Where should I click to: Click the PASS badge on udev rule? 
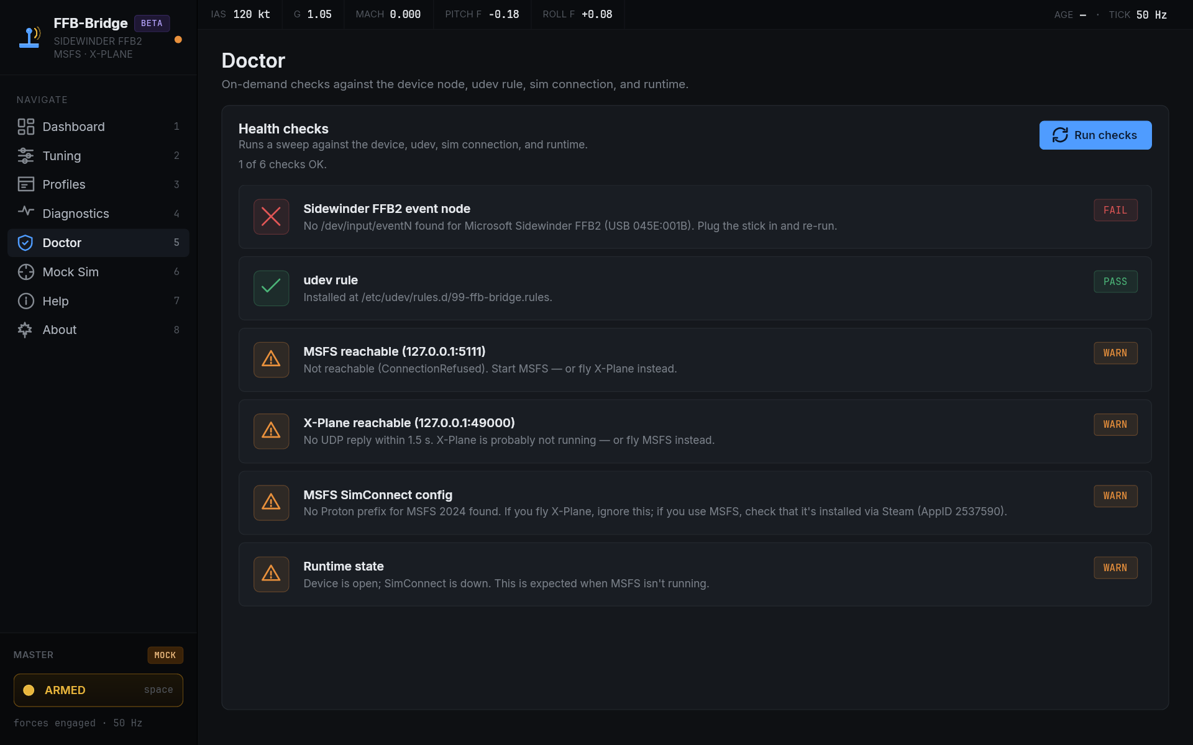pos(1115,281)
